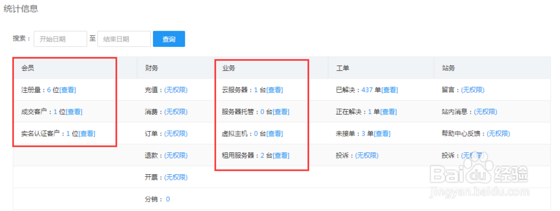Click 无权限 next to 工单 投诉
Viewport: 560px width, 211px height.
click(x=367, y=156)
